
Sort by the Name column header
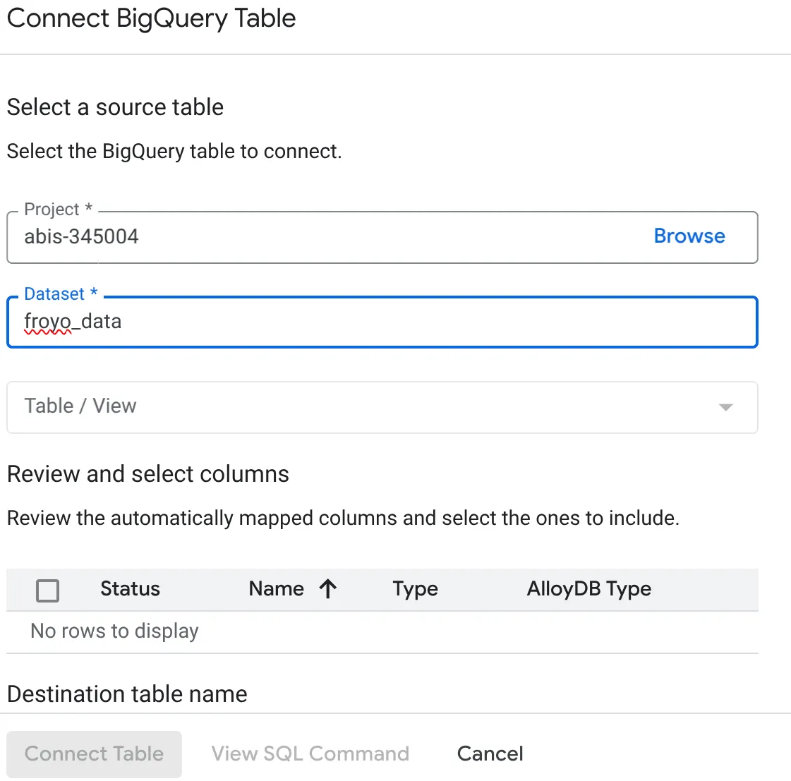tap(277, 589)
